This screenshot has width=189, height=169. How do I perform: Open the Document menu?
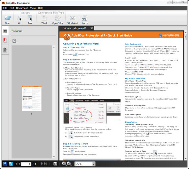tap(22, 8)
